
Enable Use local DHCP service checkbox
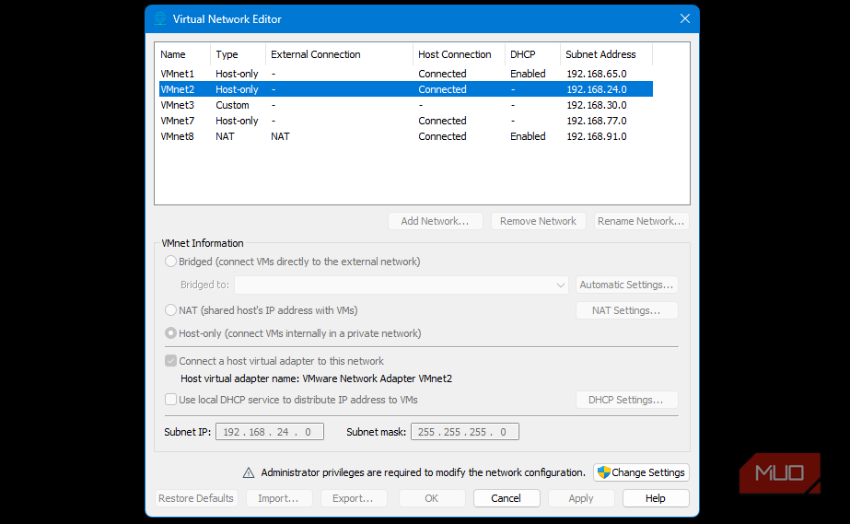170,400
